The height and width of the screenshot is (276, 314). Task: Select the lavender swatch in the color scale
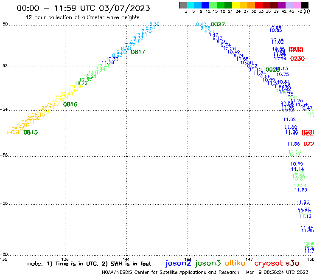(x=289, y=5)
